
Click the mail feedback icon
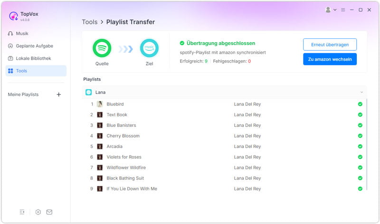tap(49, 212)
